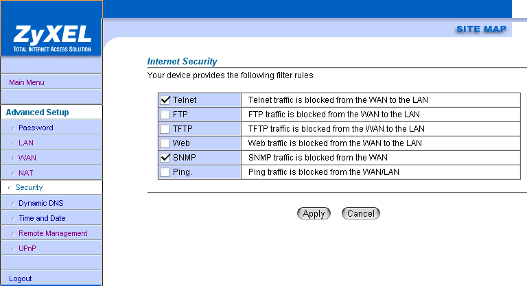
Task: Click the ZyXEL logo
Action: tap(50, 38)
